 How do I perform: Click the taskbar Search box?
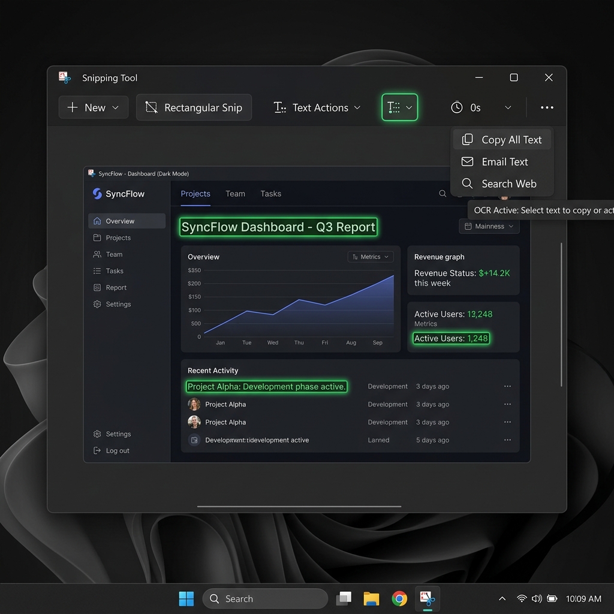click(x=265, y=599)
